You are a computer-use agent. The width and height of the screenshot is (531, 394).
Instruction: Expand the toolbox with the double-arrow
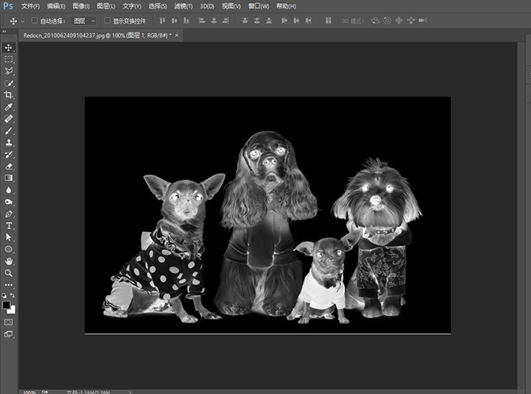tap(4, 32)
